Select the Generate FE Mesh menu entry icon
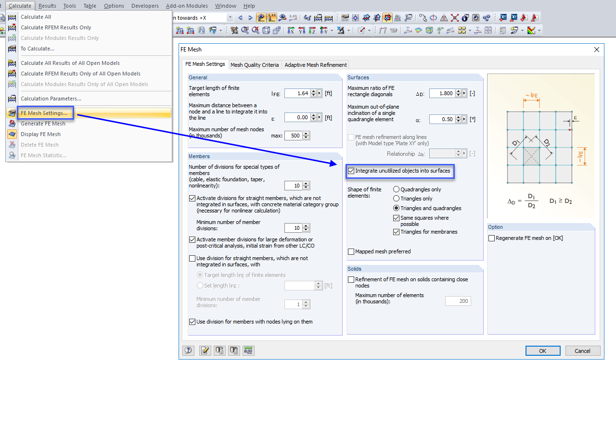Screen dimensions: 616x425 pos(12,124)
